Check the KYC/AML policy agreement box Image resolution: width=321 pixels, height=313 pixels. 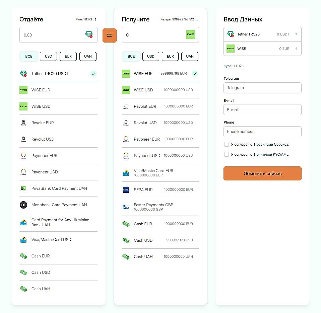point(227,154)
